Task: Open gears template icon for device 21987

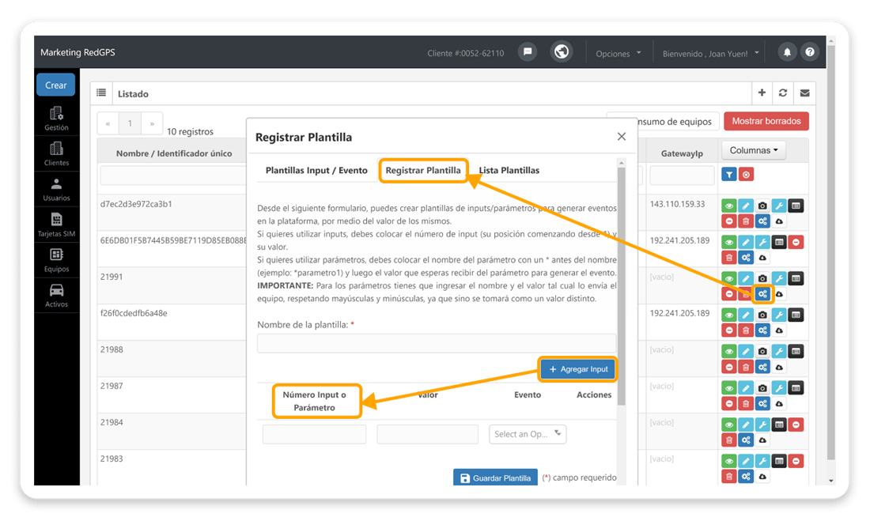Action: 762,403
